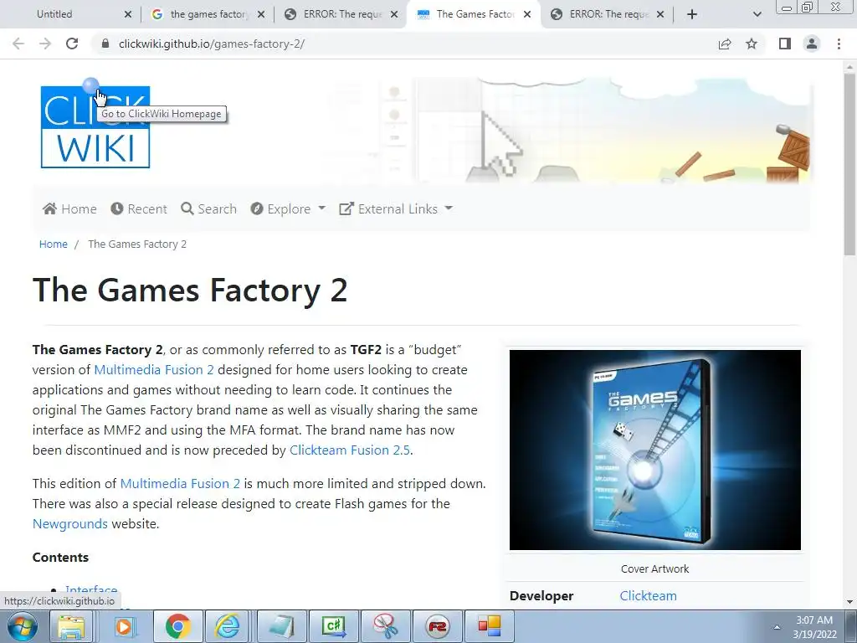This screenshot has height=643, width=857.
Task: Open the media player taskbar icon
Action: click(x=124, y=626)
